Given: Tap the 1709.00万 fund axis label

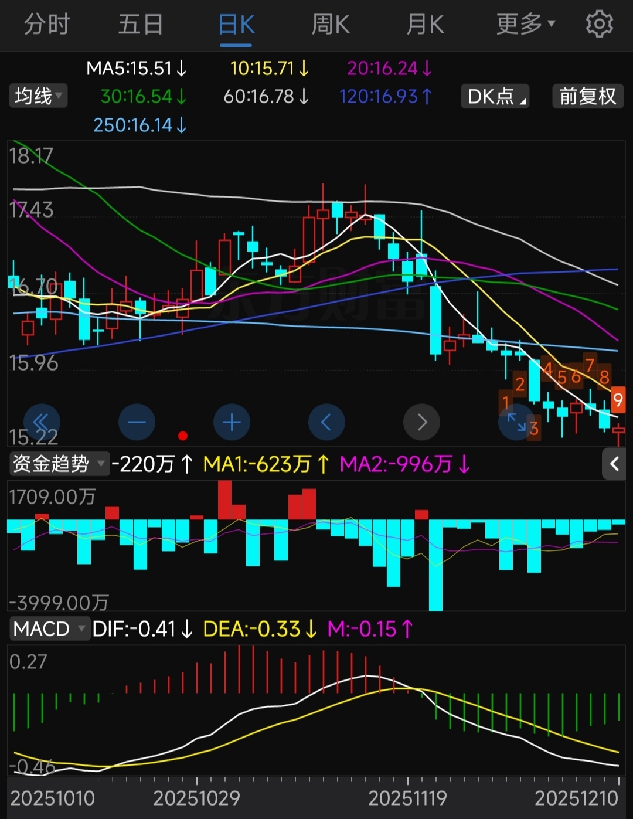Looking at the screenshot, I should point(52,497).
